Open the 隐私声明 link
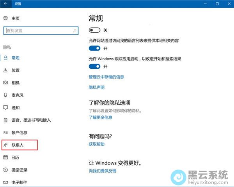 [x=97, y=87]
